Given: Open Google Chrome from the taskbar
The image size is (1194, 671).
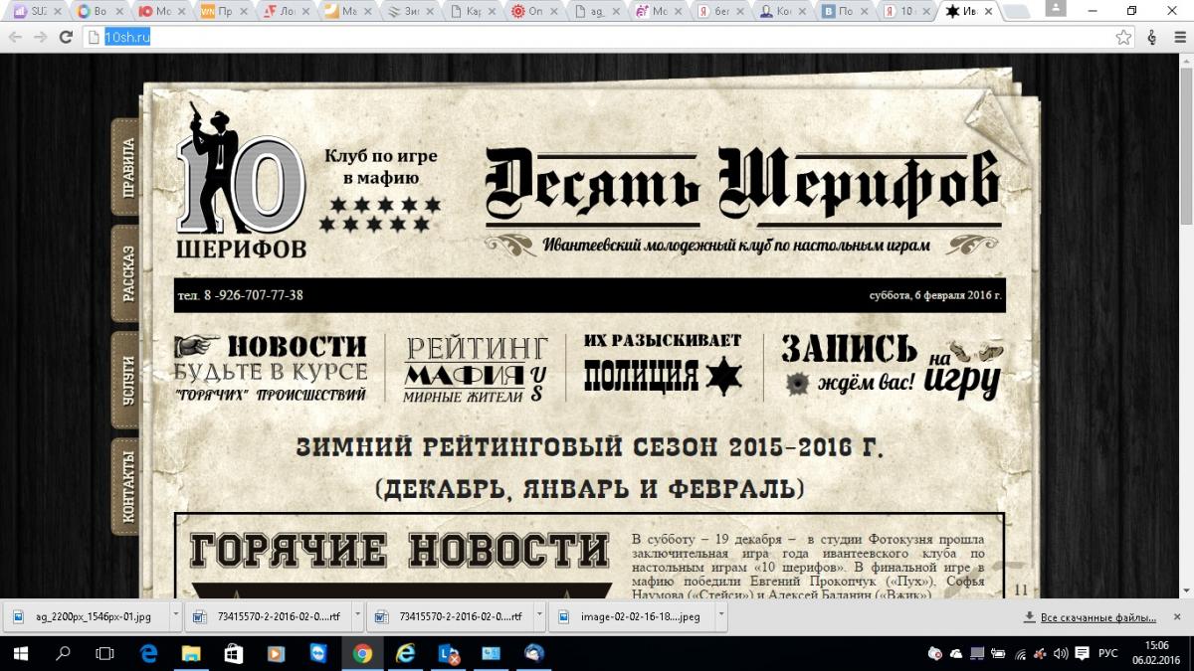Looking at the screenshot, I should [361, 653].
